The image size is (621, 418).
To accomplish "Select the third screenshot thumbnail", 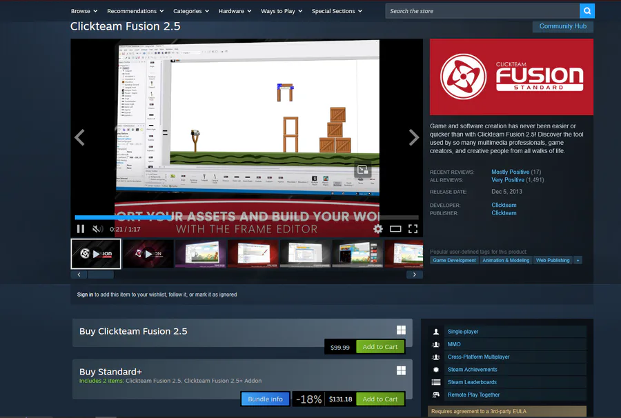I will click(x=200, y=254).
